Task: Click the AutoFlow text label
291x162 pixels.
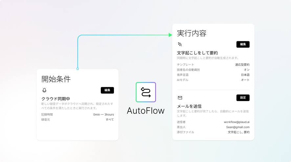Action: [145, 111]
